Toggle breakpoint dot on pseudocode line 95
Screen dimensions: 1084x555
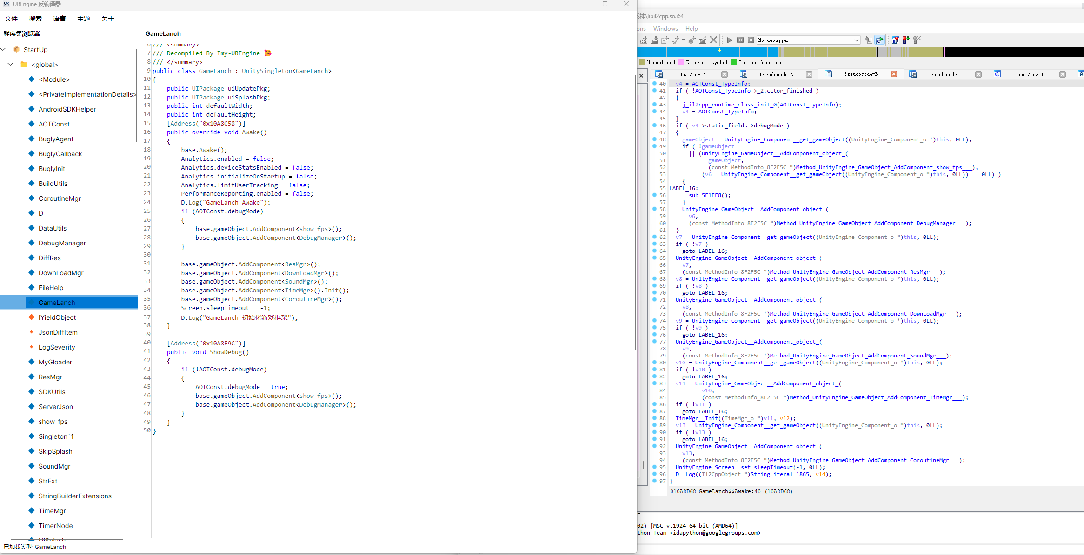tap(654, 467)
